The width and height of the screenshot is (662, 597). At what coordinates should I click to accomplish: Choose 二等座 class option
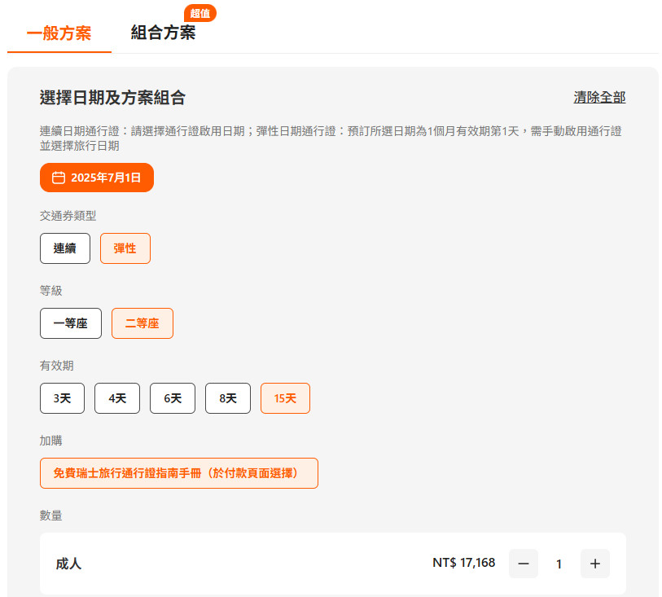[142, 323]
